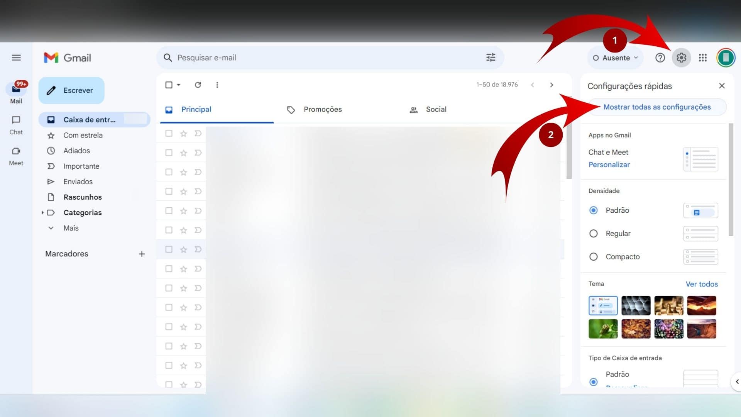
Task: Click the refresh inbox icon
Action: pyautogui.click(x=198, y=85)
